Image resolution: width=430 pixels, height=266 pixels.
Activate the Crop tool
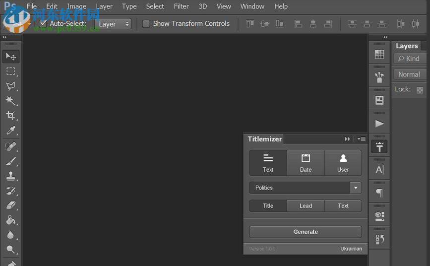click(x=11, y=116)
